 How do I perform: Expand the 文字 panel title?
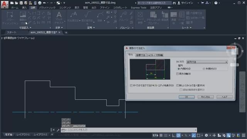[59, 27]
